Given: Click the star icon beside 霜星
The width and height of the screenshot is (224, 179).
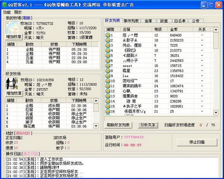Looking at the screenshot, I should (x=108, y=71).
